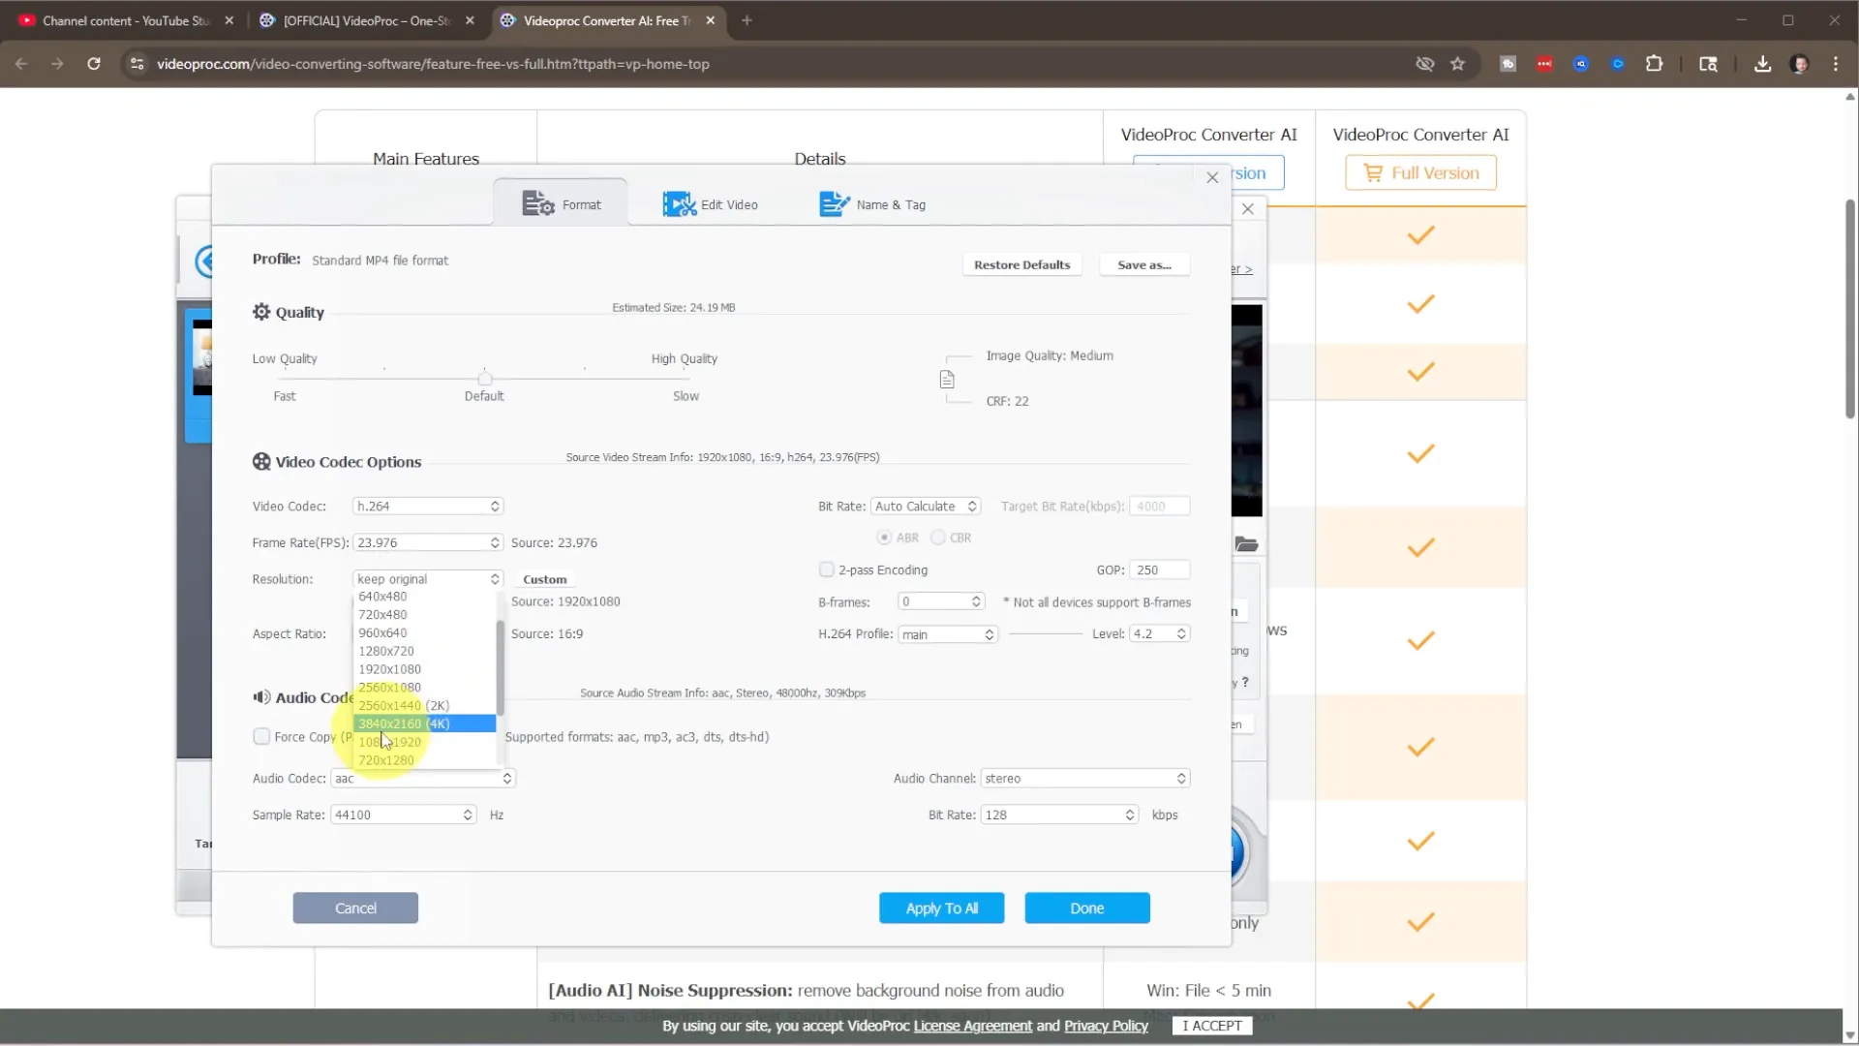1859x1046 pixels.
Task: Open the audio Bit Rate 128 dropdown
Action: [1059, 815]
